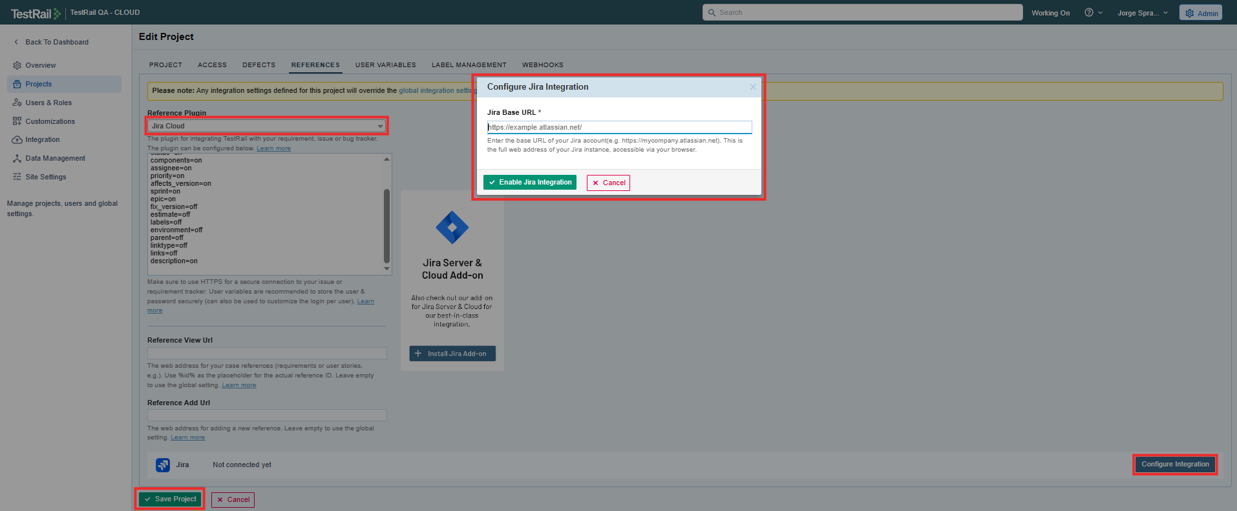Open the Working On menu
The width and height of the screenshot is (1237, 511).
point(1050,13)
